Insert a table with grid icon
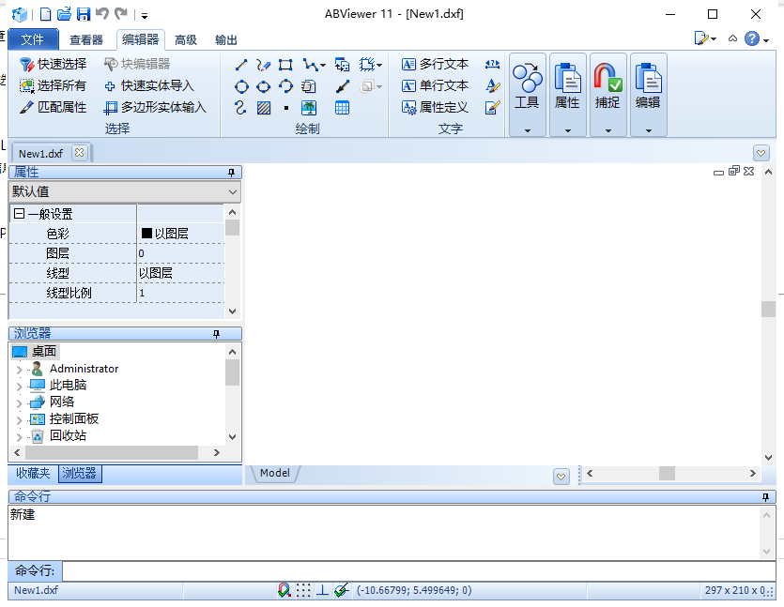Viewport: 784px width, 607px height. (x=342, y=108)
